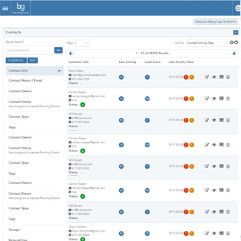Click the Chip Thornton contact name
This screenshot has height=241, width=241.
78,227
